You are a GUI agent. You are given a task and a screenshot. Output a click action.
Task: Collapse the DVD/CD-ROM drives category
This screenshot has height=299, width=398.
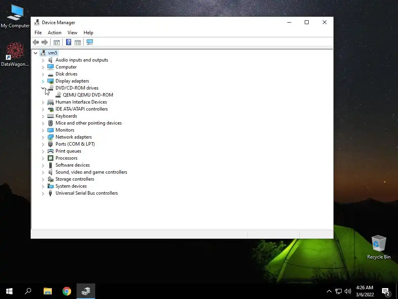click(43, 88)
